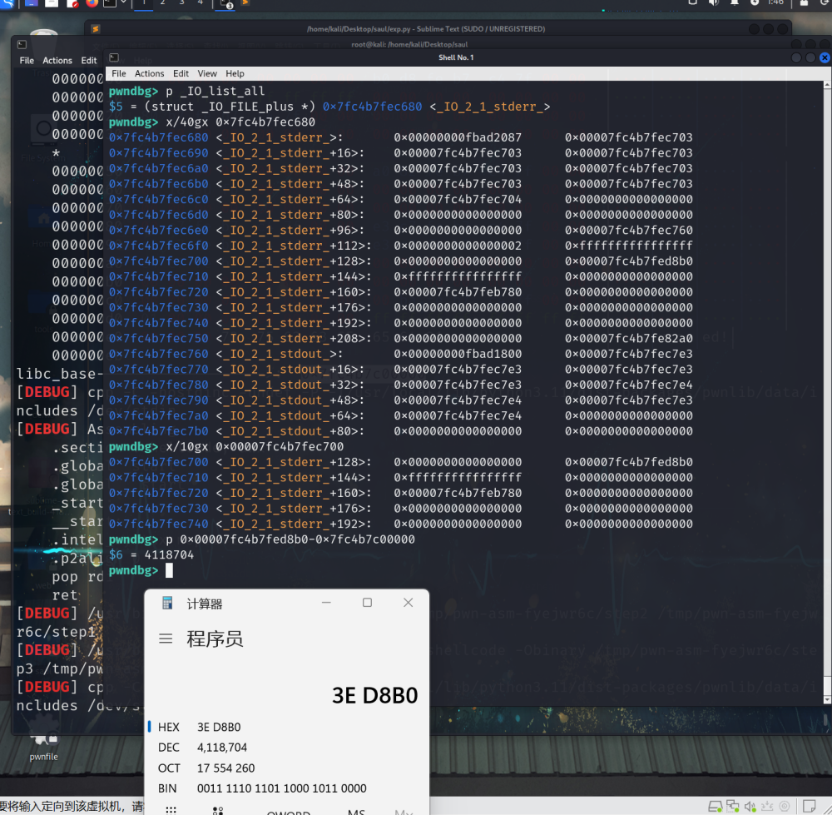Viewport: 832px width, 815px height.
Task: Open the View menu in Shell No. 1
Action: click(207, 74)
